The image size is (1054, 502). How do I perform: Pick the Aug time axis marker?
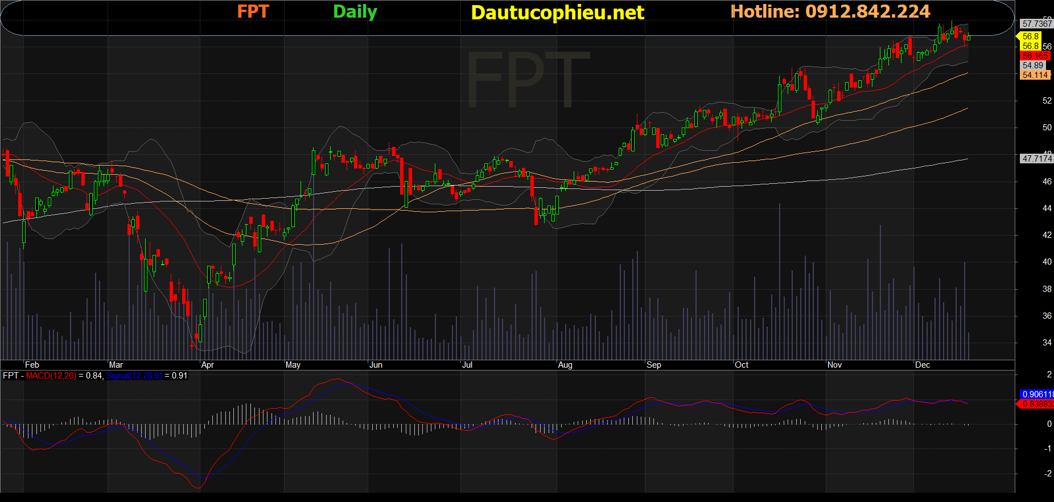point(565,365)
